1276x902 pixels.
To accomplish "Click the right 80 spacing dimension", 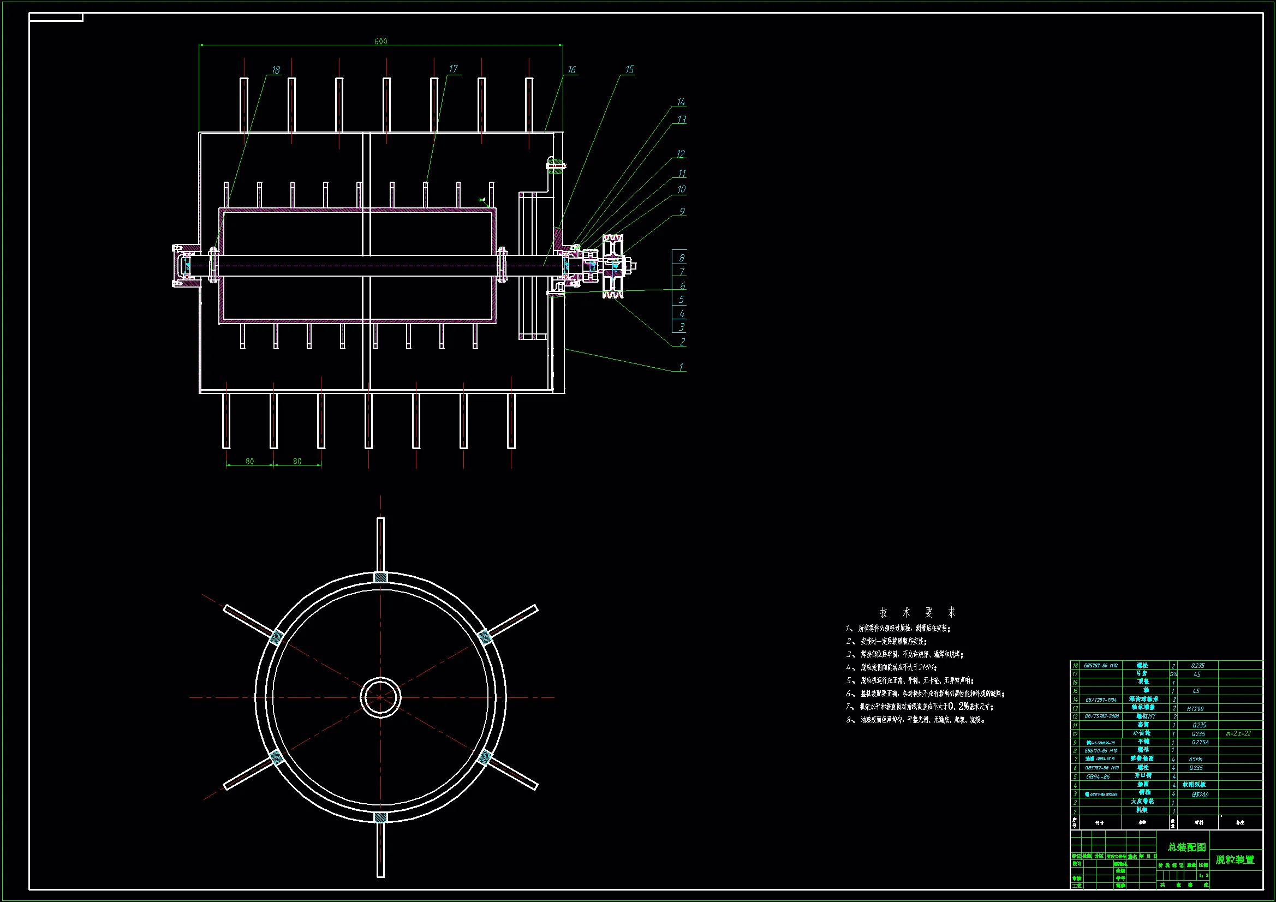I will (297, 461).
